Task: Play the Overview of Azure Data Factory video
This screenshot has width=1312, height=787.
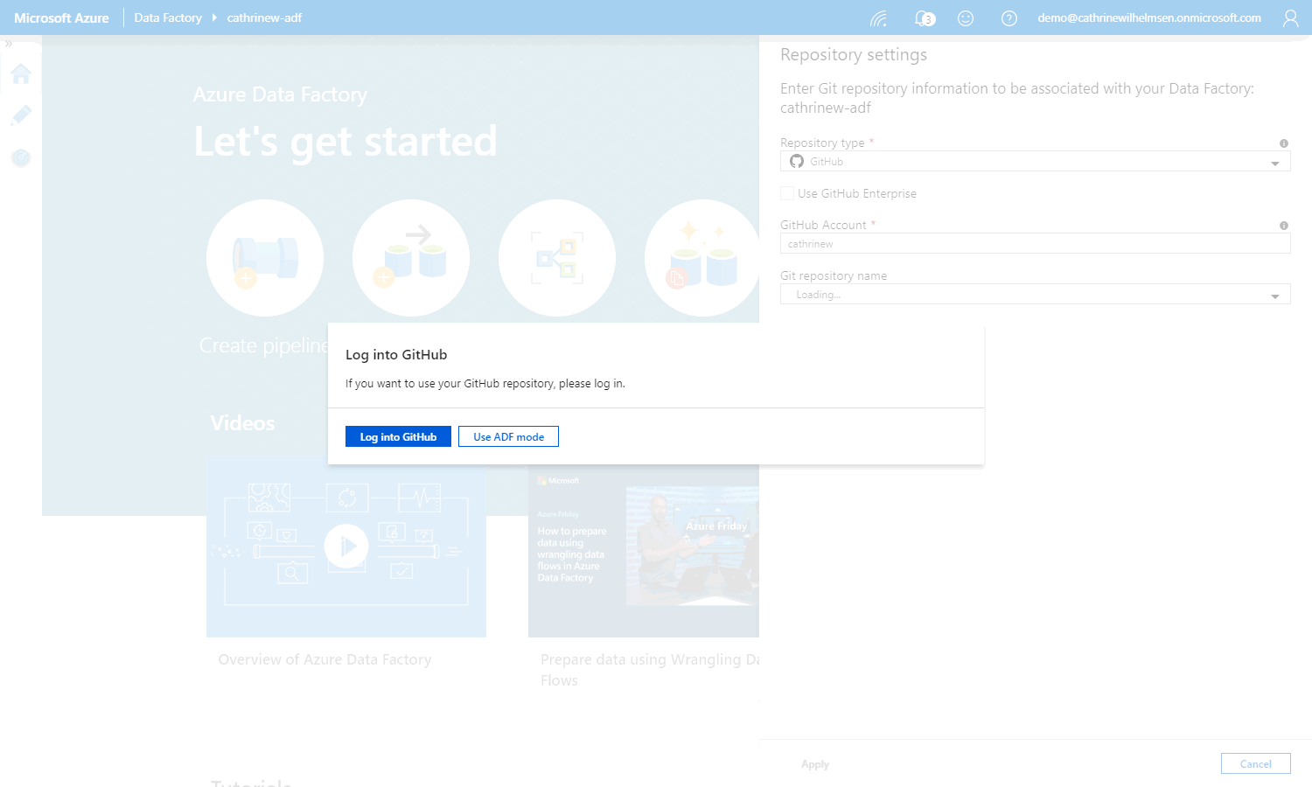Action: point(346,547)
